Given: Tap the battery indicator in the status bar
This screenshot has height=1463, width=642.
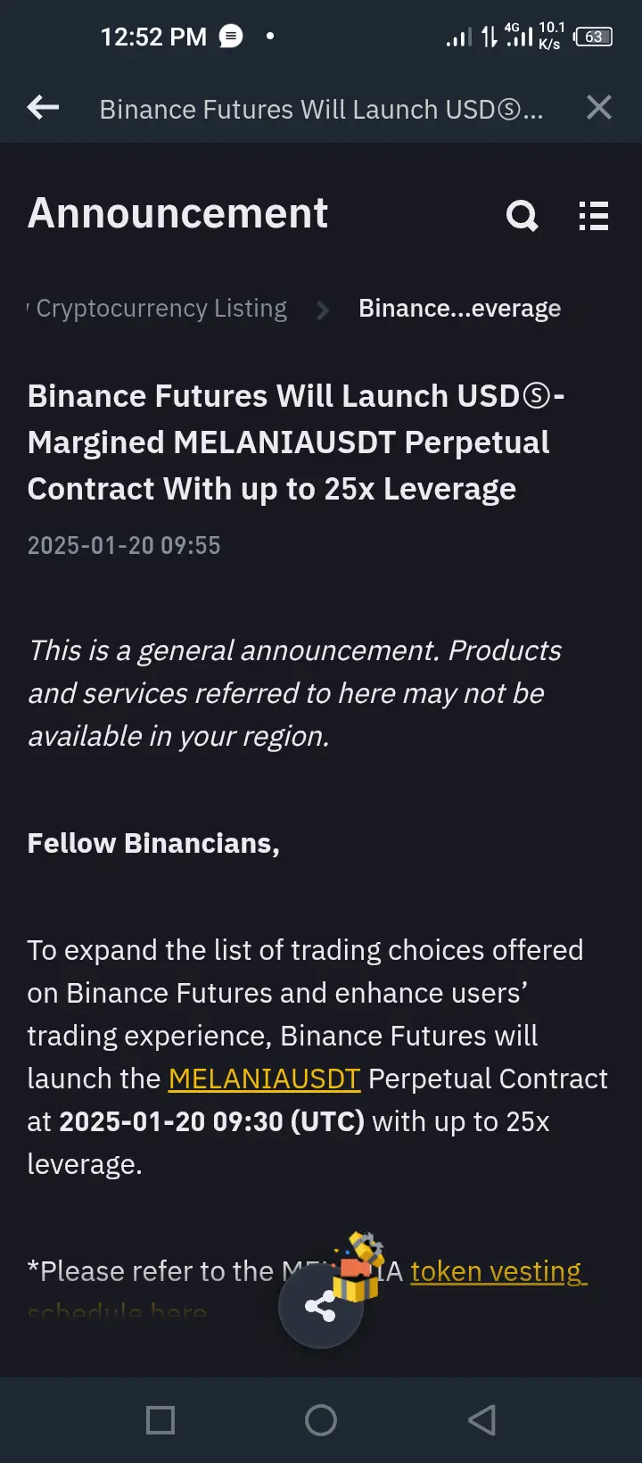Looking at the screenshot, I should click(593, 37).
